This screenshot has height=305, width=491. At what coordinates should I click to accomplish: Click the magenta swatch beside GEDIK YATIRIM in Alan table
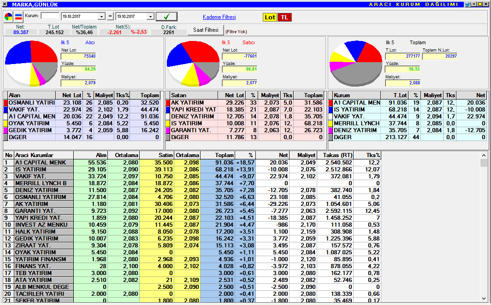[x=6, y=130]
